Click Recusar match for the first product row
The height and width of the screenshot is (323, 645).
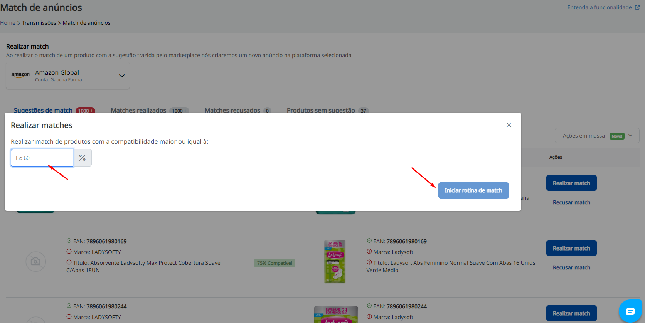click(571, 202)
